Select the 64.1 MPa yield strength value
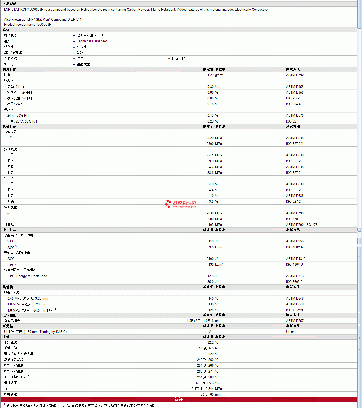 tap(215, 155)
